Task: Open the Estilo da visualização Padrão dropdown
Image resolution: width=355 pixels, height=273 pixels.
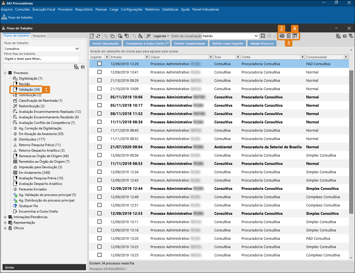Action: [x=256, y=36]
